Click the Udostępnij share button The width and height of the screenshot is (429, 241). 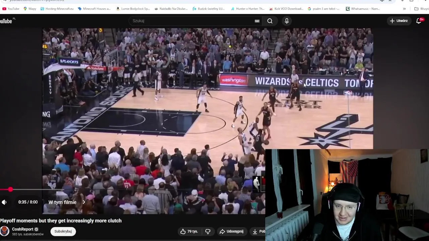point(231,231)
